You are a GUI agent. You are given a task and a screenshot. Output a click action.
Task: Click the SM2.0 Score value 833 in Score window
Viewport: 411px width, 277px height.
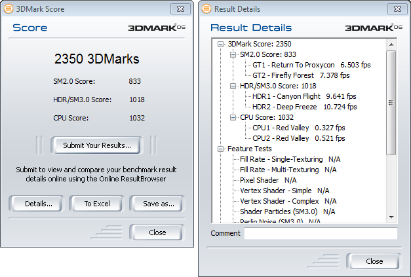tap(134, 81)
